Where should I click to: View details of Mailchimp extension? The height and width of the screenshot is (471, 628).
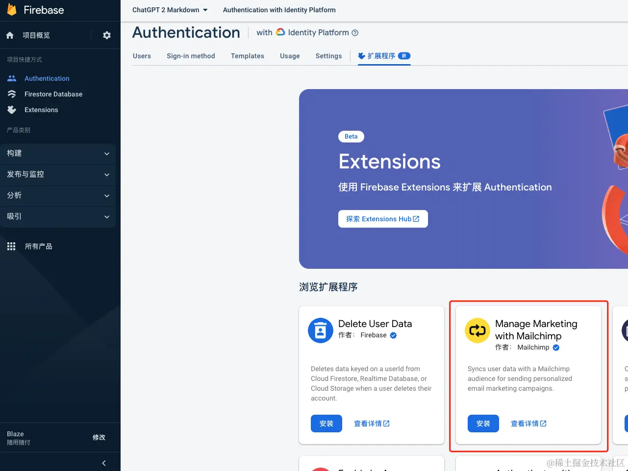point(528,424)
